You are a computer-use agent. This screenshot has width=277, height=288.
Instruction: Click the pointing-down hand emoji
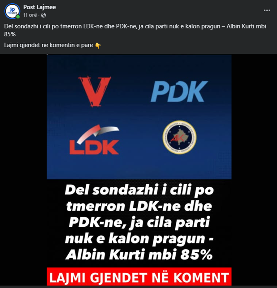pyautogui.click(x=98, y=45)
